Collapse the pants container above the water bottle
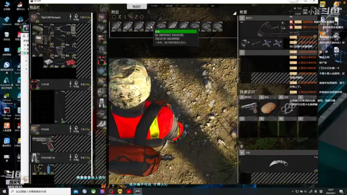Image resolution: width=347 pixels, height=195 pixels. [89, 162]
